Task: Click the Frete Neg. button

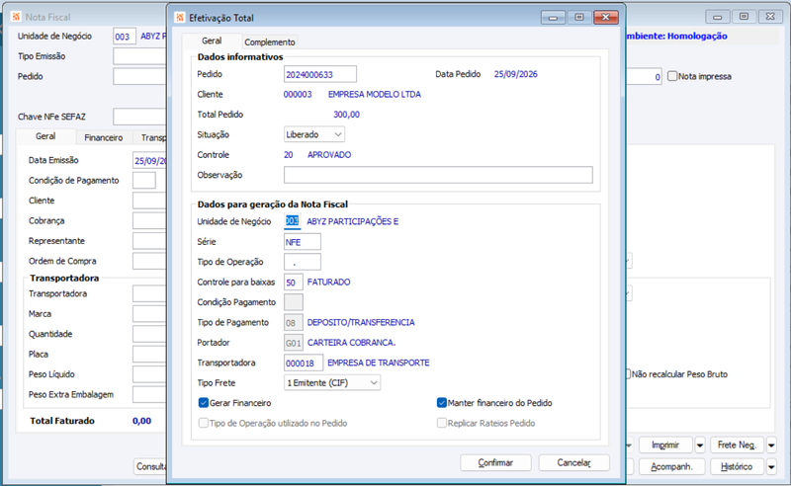Action: pyautogui.click(x=737, y=445)
